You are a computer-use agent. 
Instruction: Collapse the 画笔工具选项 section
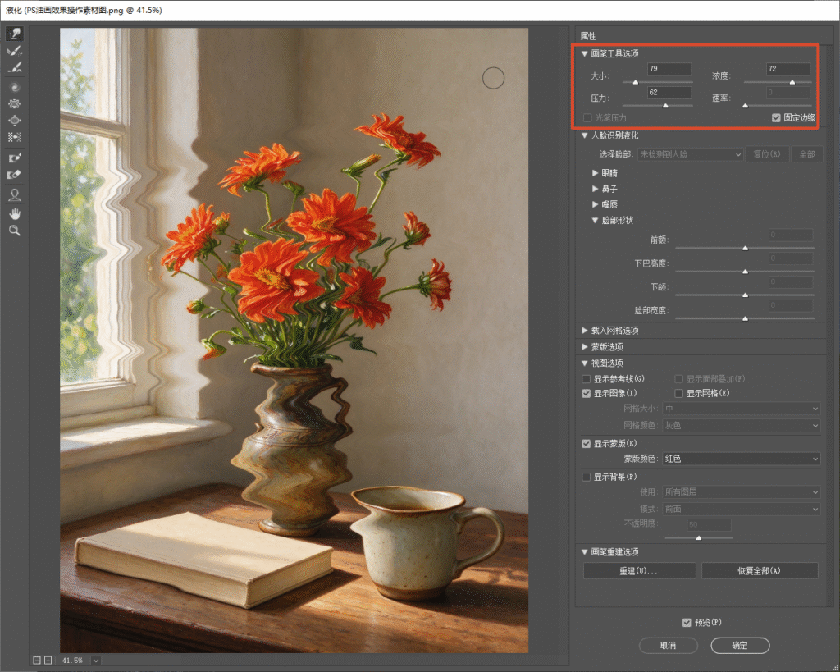[x=584, y=53]
